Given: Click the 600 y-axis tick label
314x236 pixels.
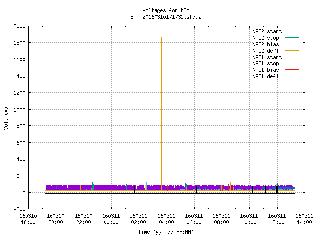Looking at the screenshot, I should pos(21,143).
